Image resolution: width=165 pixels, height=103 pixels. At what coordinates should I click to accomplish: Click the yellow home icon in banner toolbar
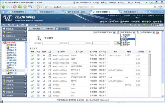(131, 25)
